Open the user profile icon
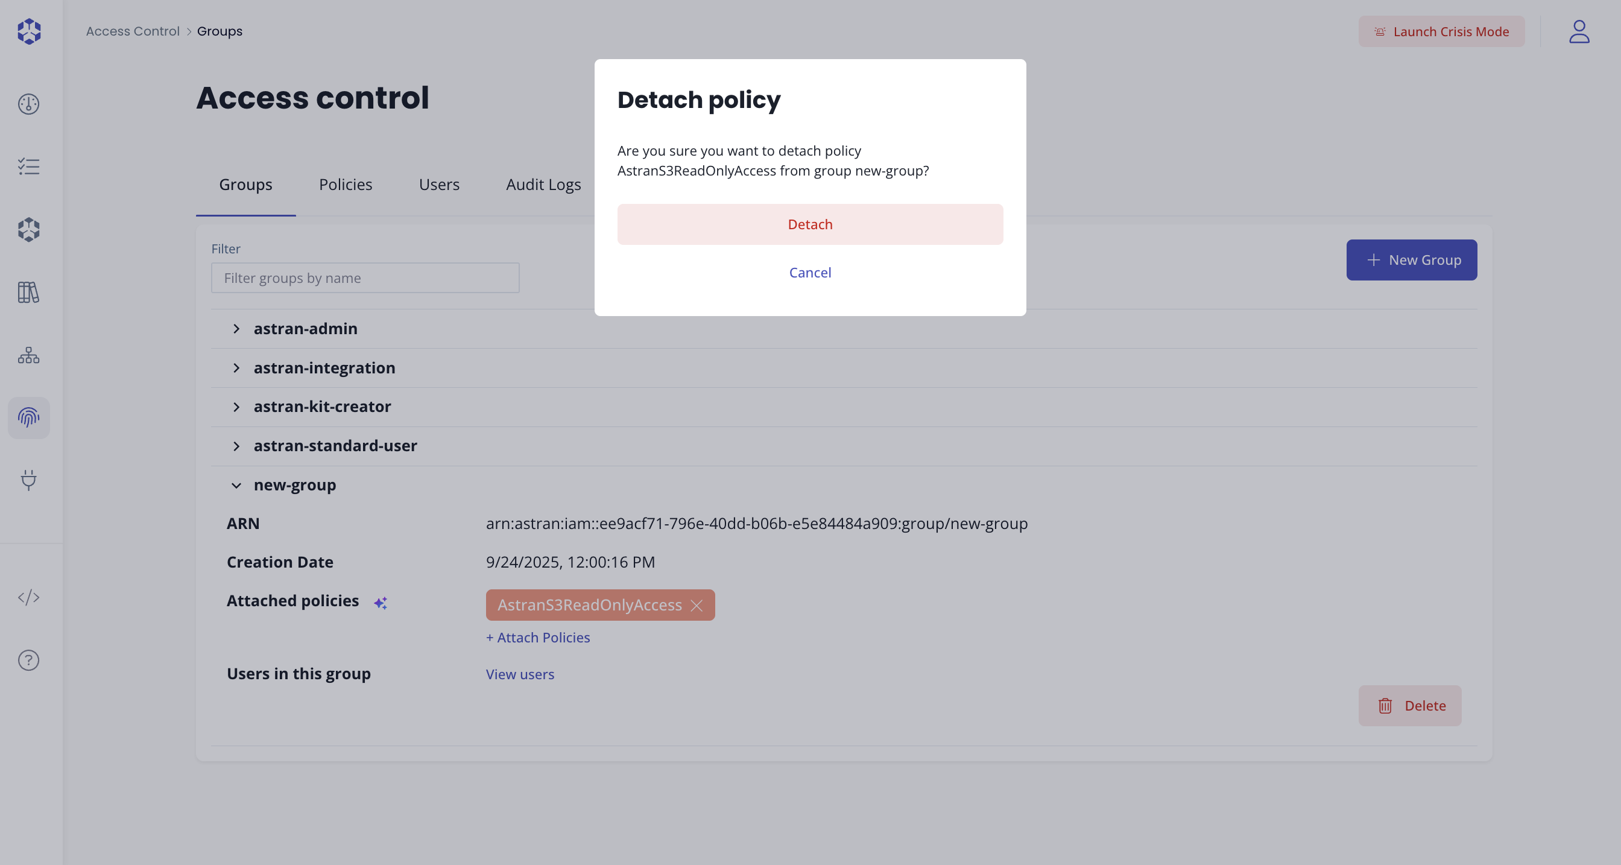Screen dimensions: 1621x865 coord(1578,31)
